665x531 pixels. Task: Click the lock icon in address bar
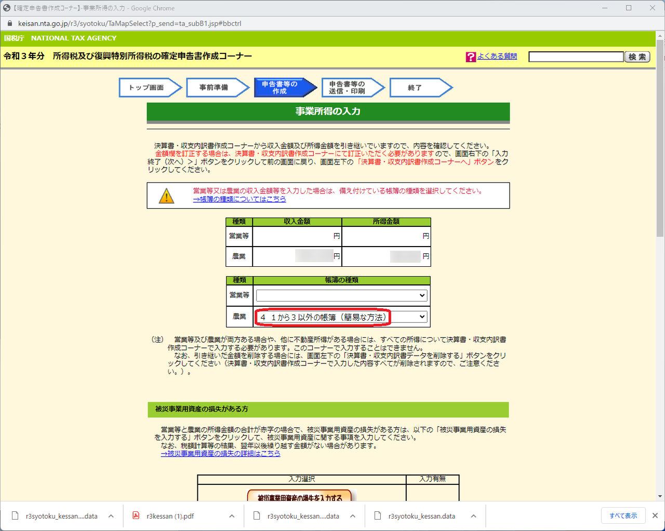(9, 23)
